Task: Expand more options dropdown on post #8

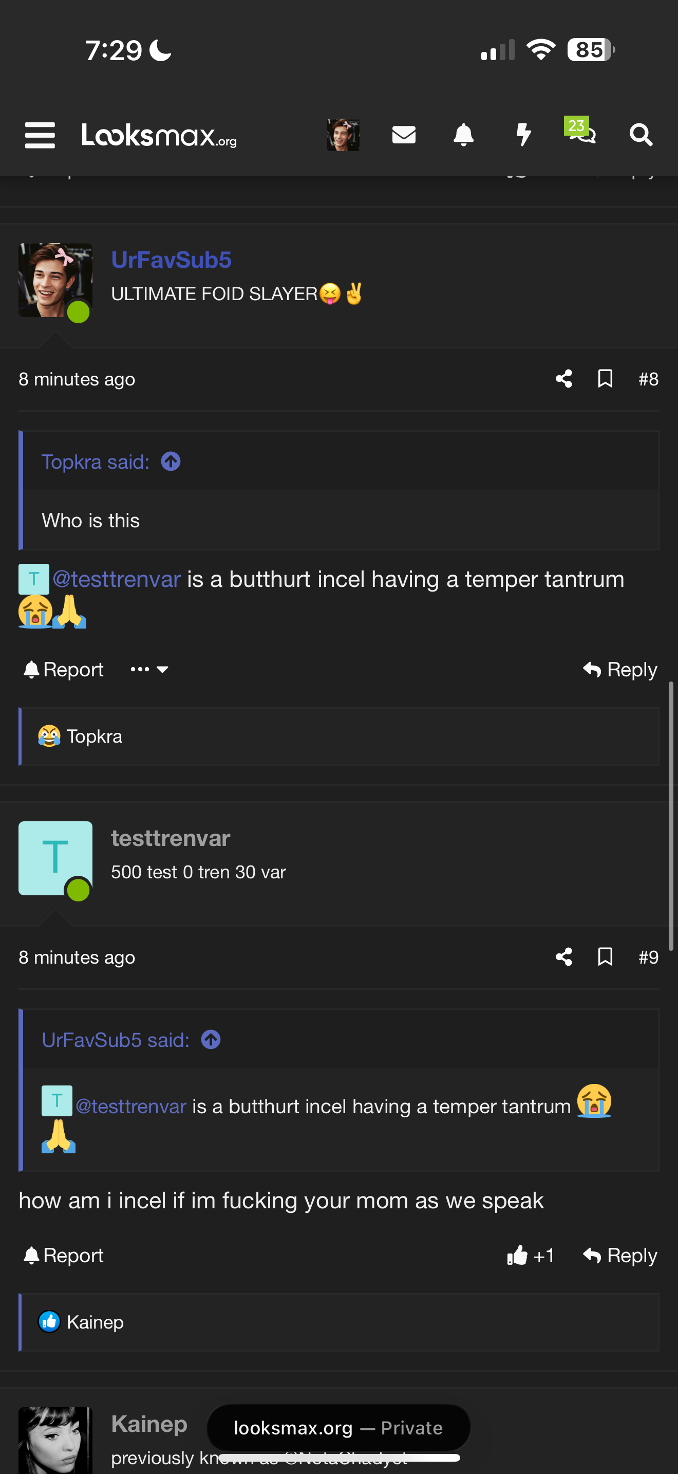Action: pos(149,670)
